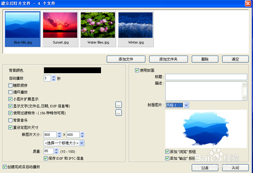Click the 关闭 button

pyautogui.click(x=236, y=168)
